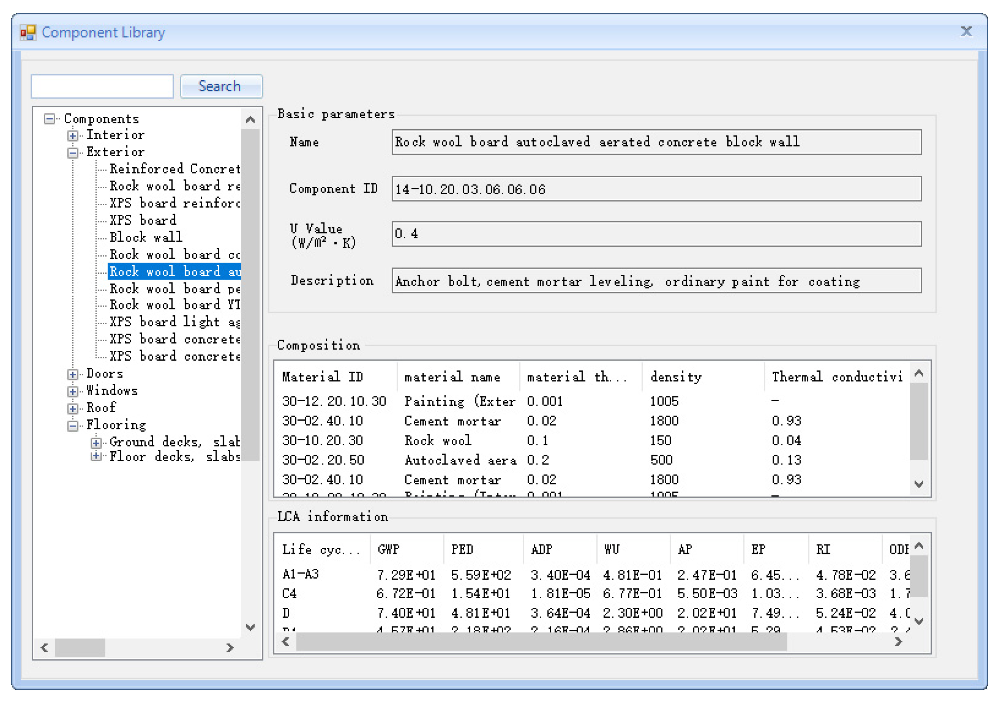Click the density column header
Screen dimensions: 997x701
pos(675,377)
